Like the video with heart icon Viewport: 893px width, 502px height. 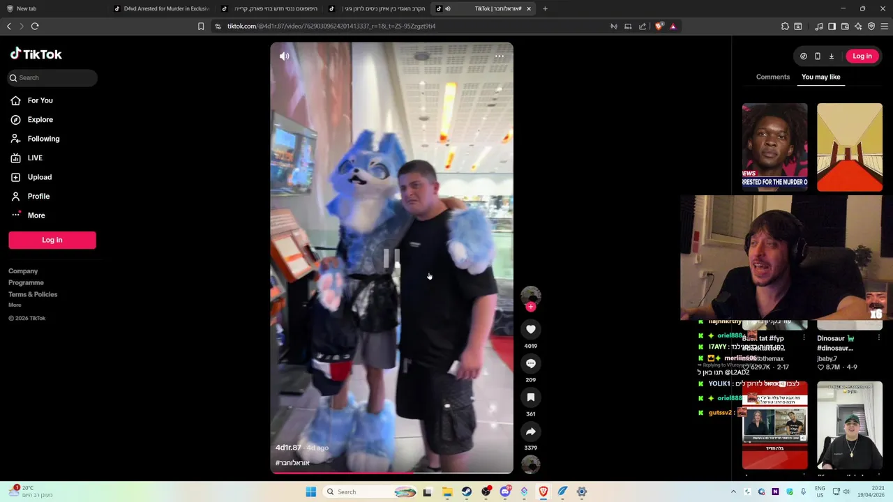pyautogui.click(x=531, y=329)
